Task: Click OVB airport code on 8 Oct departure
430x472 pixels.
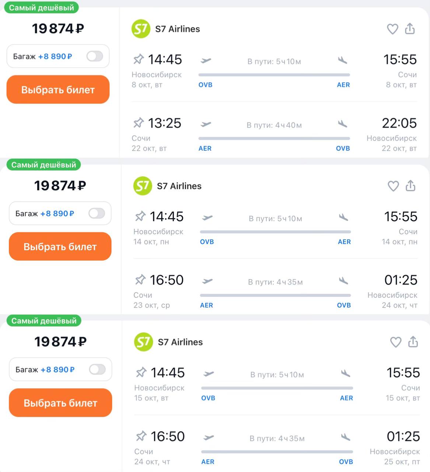Action: tap(205, 85)
